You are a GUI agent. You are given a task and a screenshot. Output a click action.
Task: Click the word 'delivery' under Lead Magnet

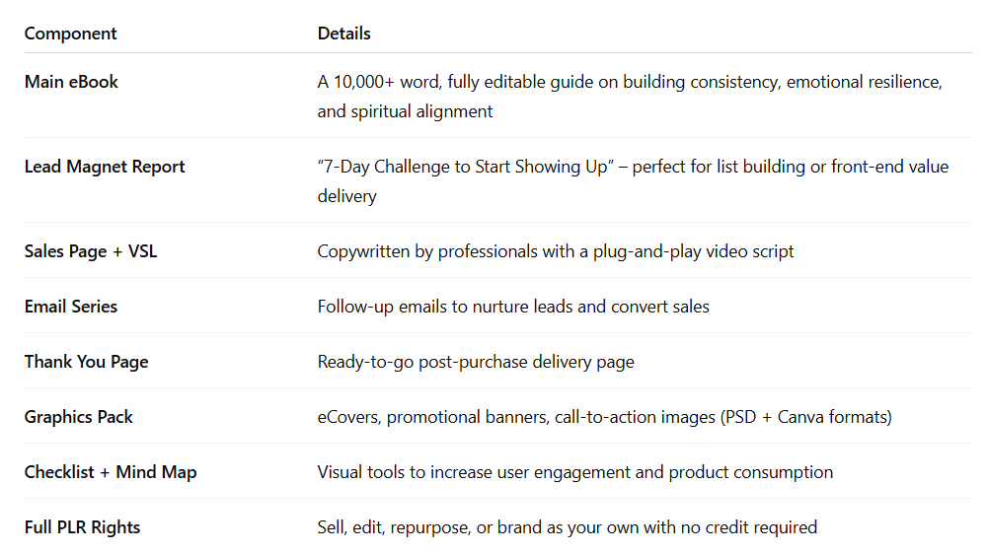[x=347, y=196]
